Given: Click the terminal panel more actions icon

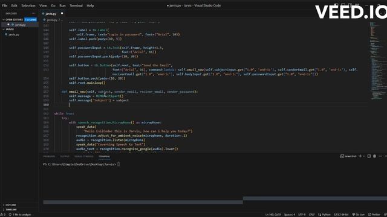Looking at the screenshot, I should pos(380,156).
